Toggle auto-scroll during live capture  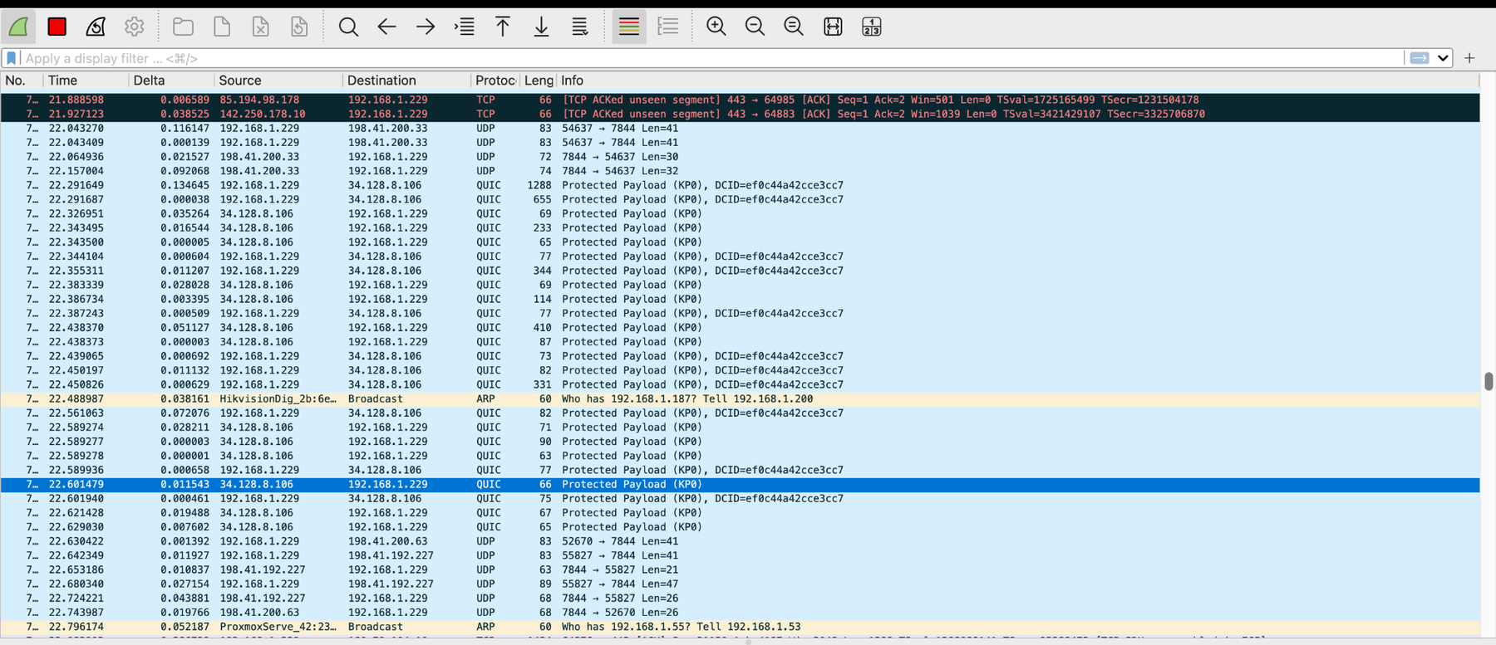[x=580, y=27]
